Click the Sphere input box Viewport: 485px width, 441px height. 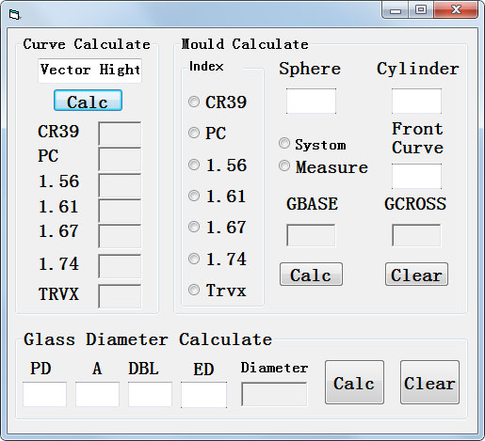click(x=311, y=101)
